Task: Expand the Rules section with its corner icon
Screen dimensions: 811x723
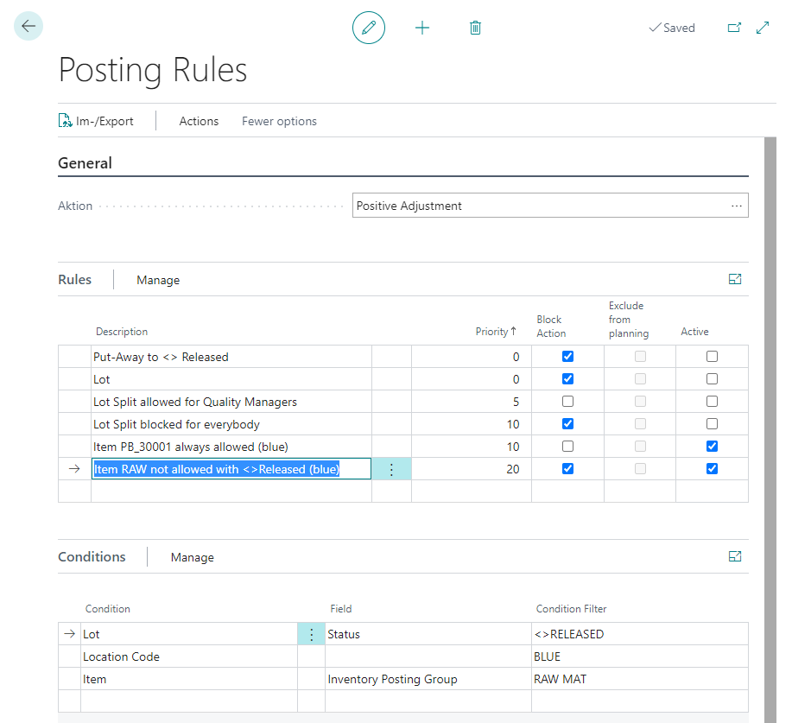Action: [735, 279]
